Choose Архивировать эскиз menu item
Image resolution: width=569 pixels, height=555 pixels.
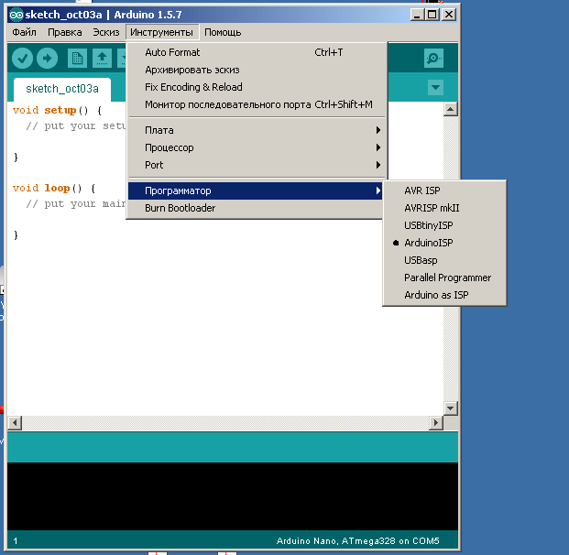coord(257,70)
